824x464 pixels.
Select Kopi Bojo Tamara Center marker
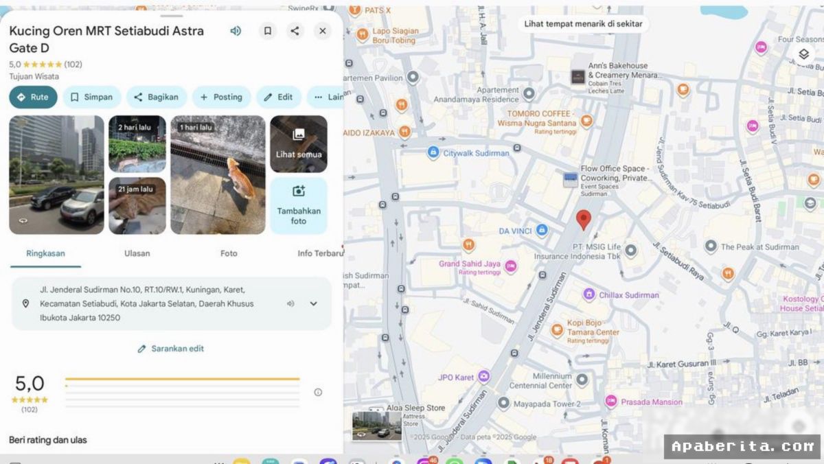(x=557, y=330)
